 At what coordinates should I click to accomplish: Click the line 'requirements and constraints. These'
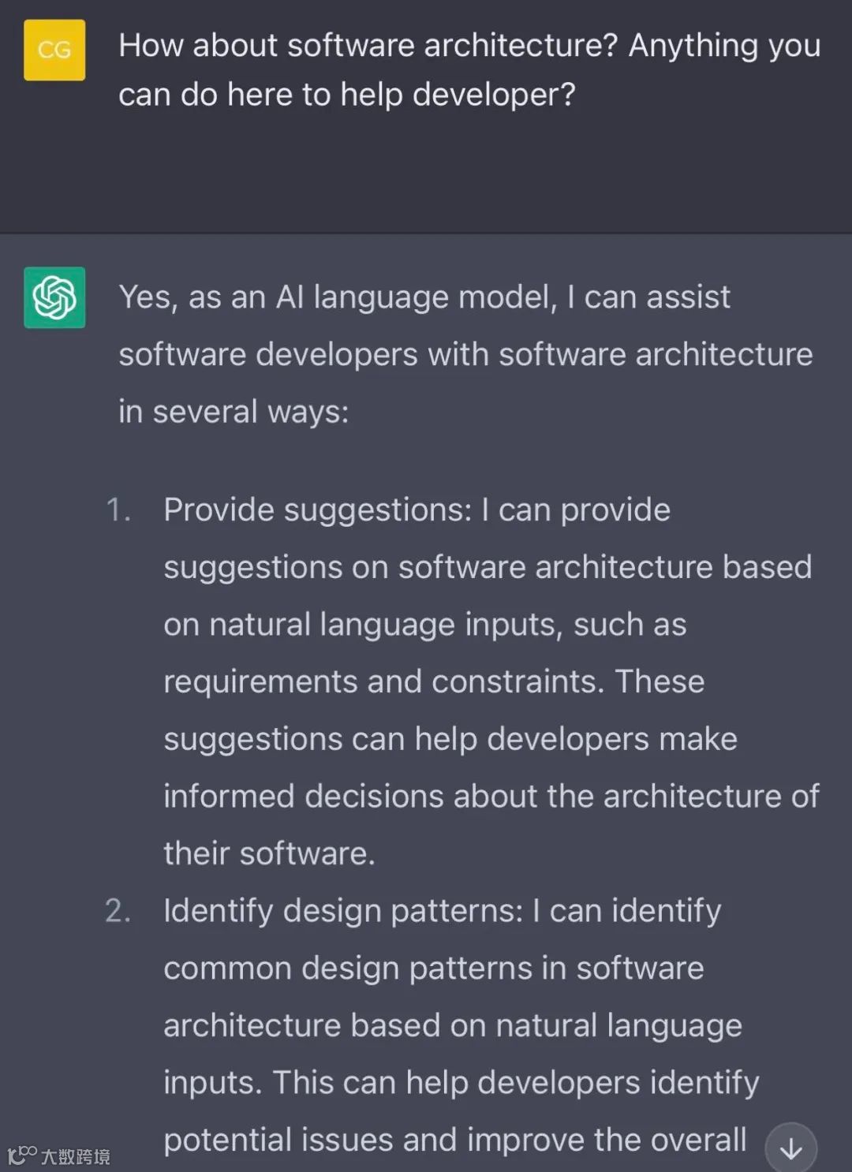[434, 681]
